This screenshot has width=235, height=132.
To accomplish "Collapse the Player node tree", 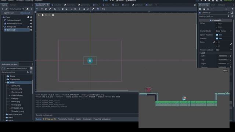I will click(2, 17).
